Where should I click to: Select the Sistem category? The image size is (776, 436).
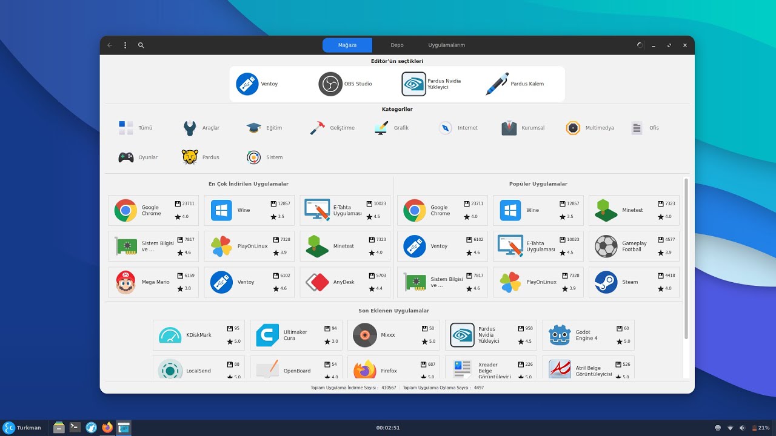(265, 157)
